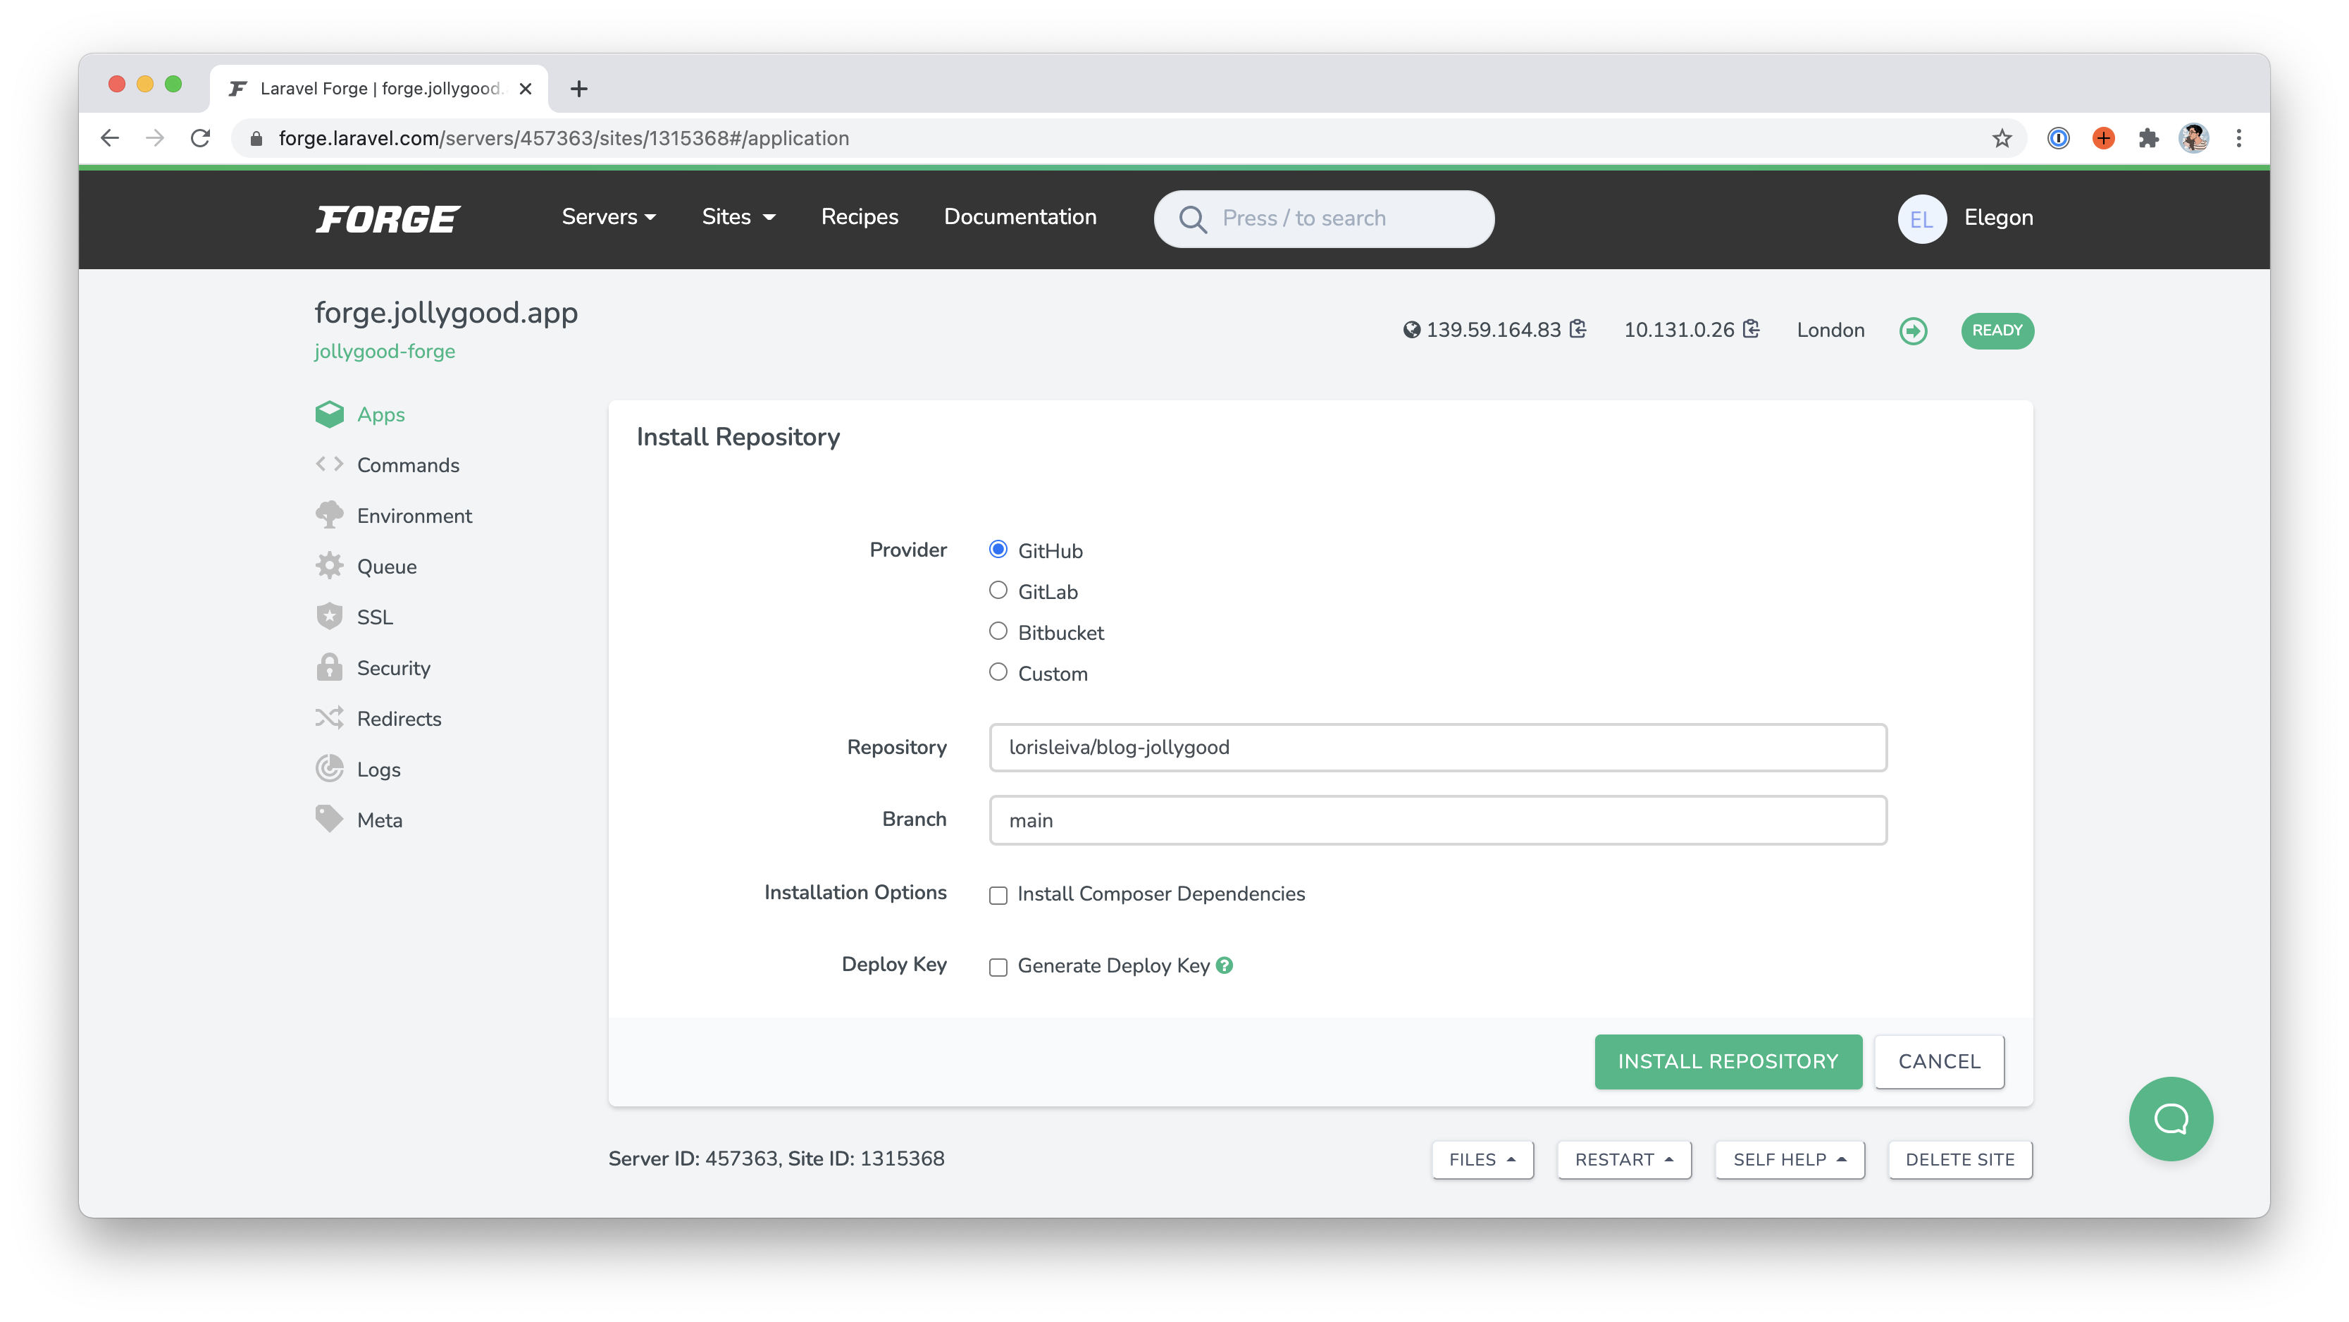2349x1322 pixels.
Task: Open the Extensions puzzle-piece icon
Action: tap(2148, 139)
